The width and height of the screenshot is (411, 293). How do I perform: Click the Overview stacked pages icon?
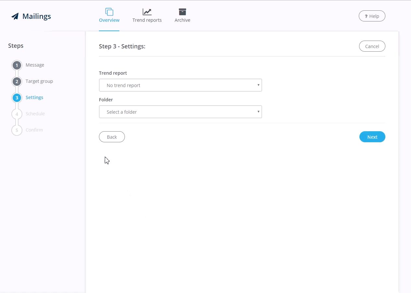click(x=109, y=12)
